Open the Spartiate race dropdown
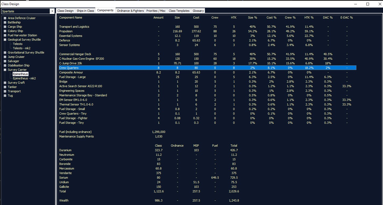Screen dimensions: 383x205 [x=52, y=11]
